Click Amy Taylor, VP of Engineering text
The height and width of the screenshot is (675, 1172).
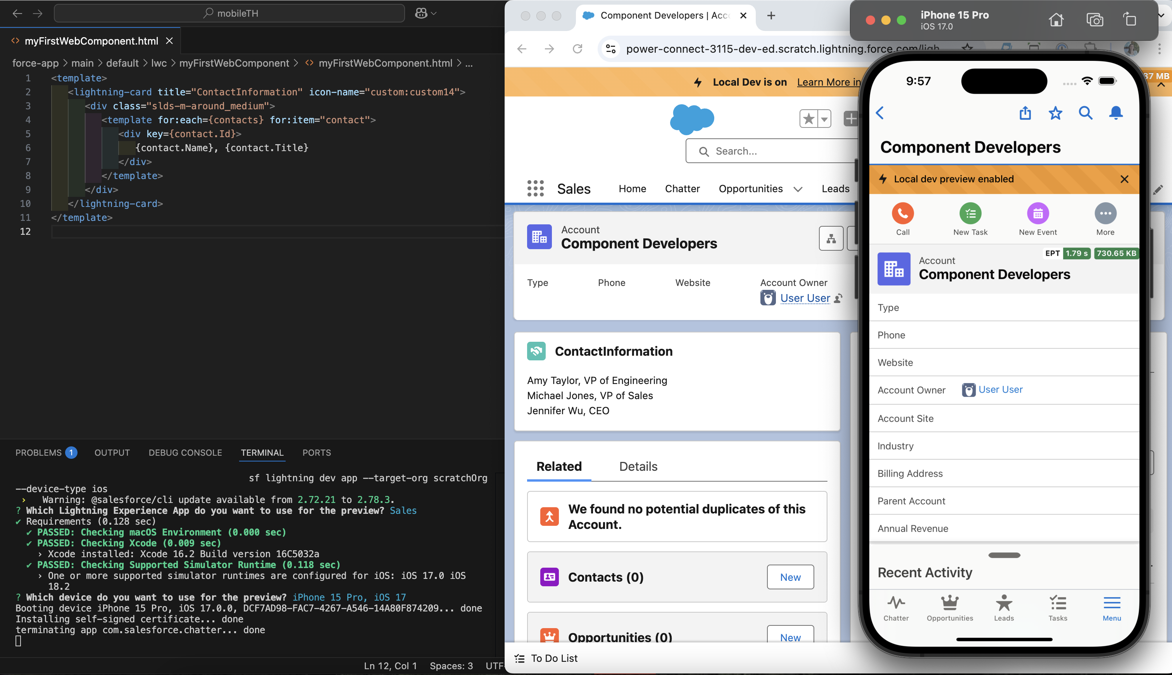pos(597,380)
